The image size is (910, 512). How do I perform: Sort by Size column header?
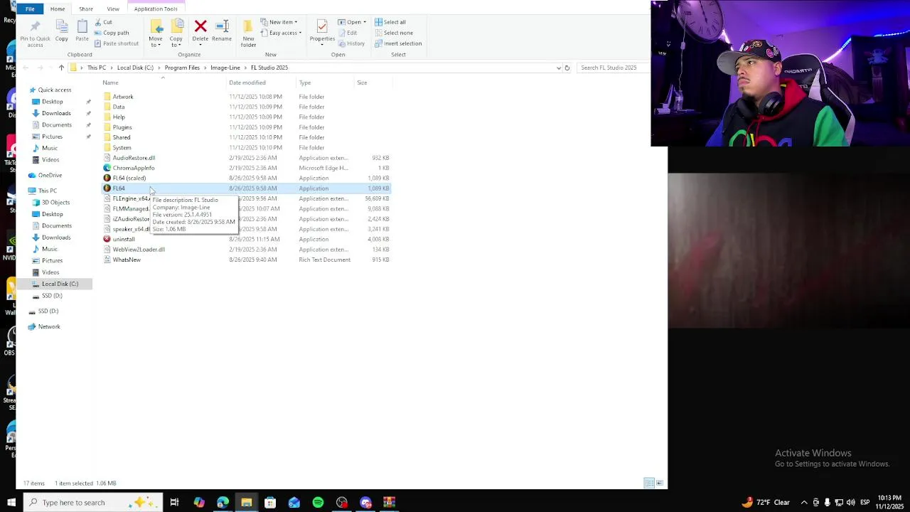362,82
